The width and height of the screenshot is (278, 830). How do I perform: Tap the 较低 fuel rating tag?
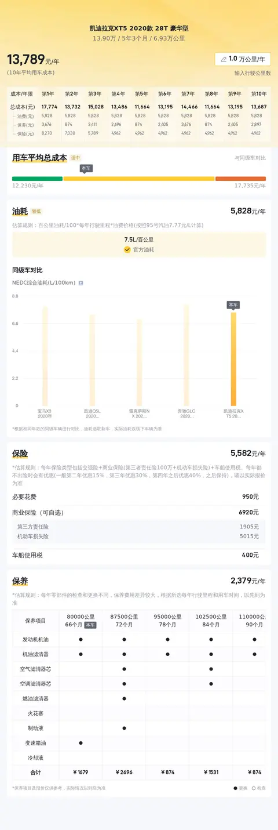pos(36,212)
